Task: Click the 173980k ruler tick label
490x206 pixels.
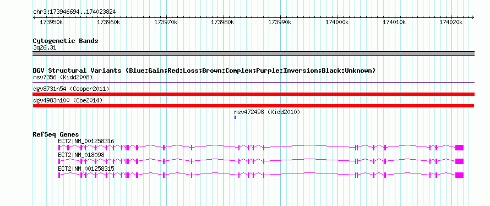Action: (223, 22)
